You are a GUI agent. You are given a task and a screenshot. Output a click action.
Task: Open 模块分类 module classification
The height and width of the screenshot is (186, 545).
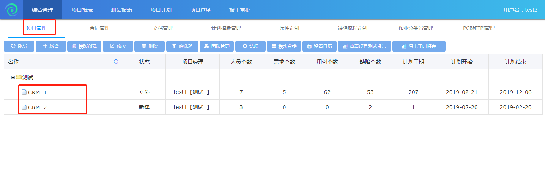tap(284, 46)
